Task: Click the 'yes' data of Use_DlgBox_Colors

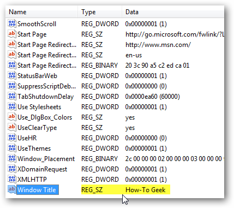Action: pos(130,118)
